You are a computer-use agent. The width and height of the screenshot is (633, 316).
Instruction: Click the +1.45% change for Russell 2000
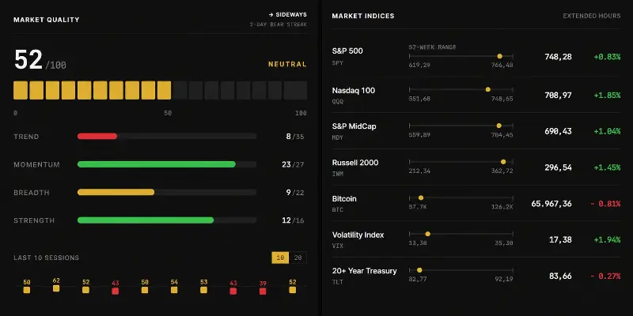(x=607, y=167)
